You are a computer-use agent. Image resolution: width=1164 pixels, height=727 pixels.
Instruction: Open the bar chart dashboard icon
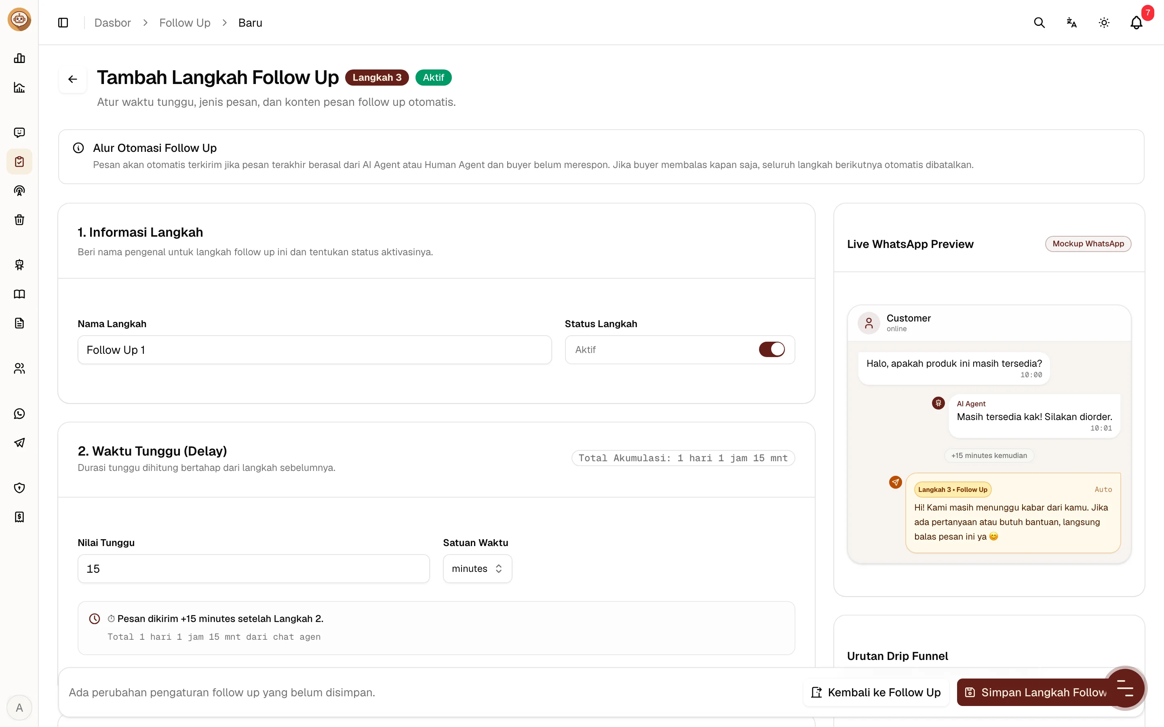(19, 58)
